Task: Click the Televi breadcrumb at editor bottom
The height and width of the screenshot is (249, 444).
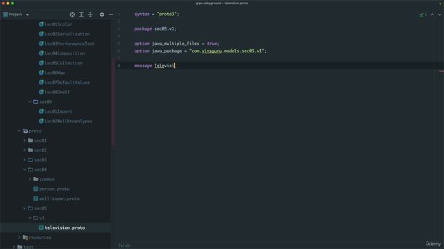Action: click(123, 246)
